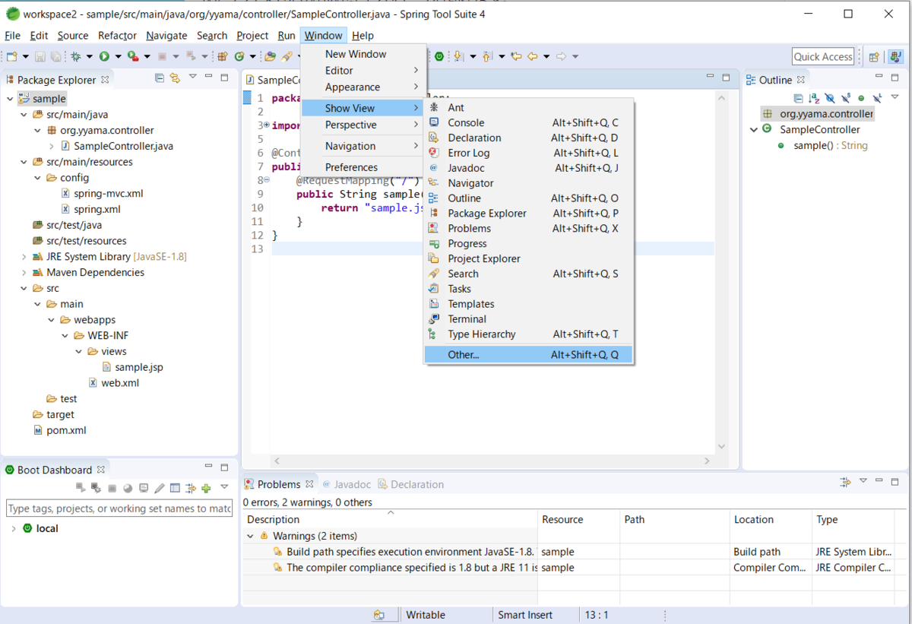Collapse the SampleController node in Outline

coord(753,129)
